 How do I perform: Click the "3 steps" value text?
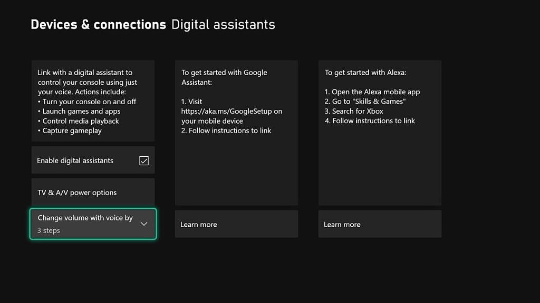coord(49,230)
